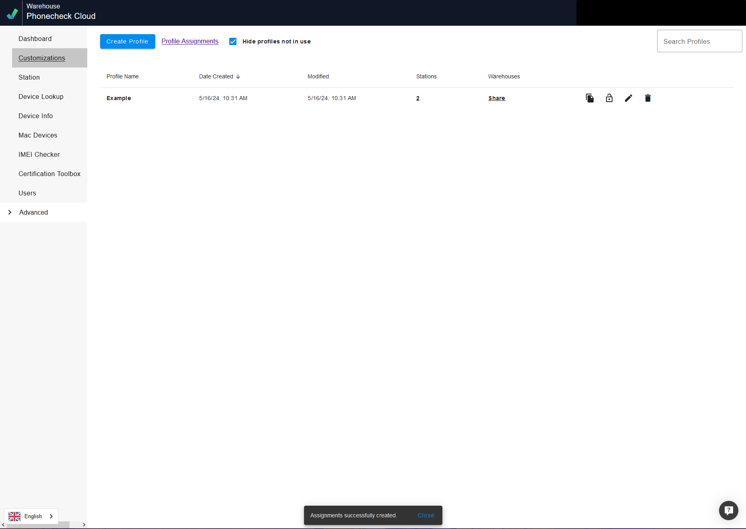Viewport: 746px width, 529px height.
Task: Click the Phonecheck checkmark logo
Action: coord(12,14)
